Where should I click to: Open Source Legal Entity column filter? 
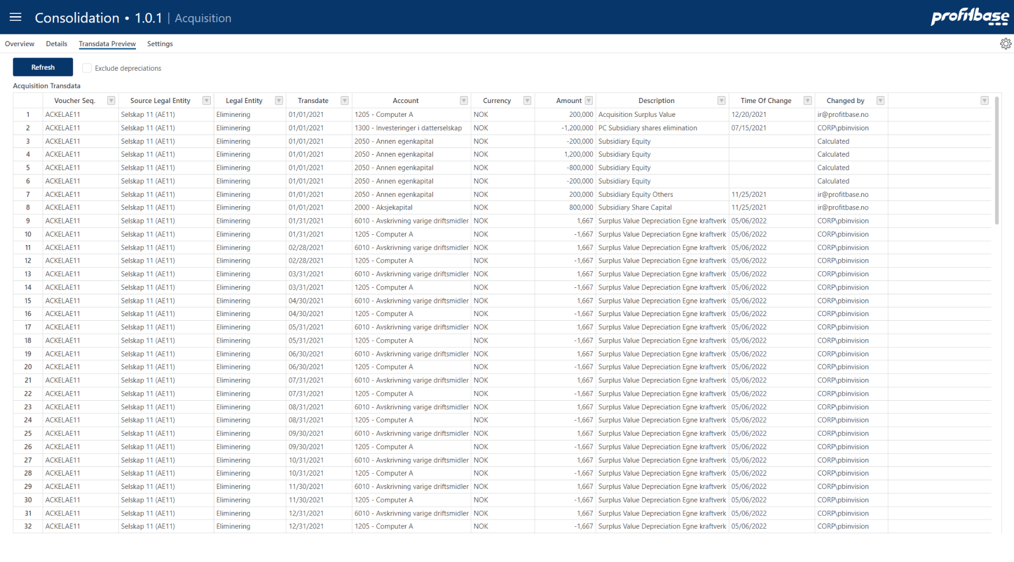point(206,101)
